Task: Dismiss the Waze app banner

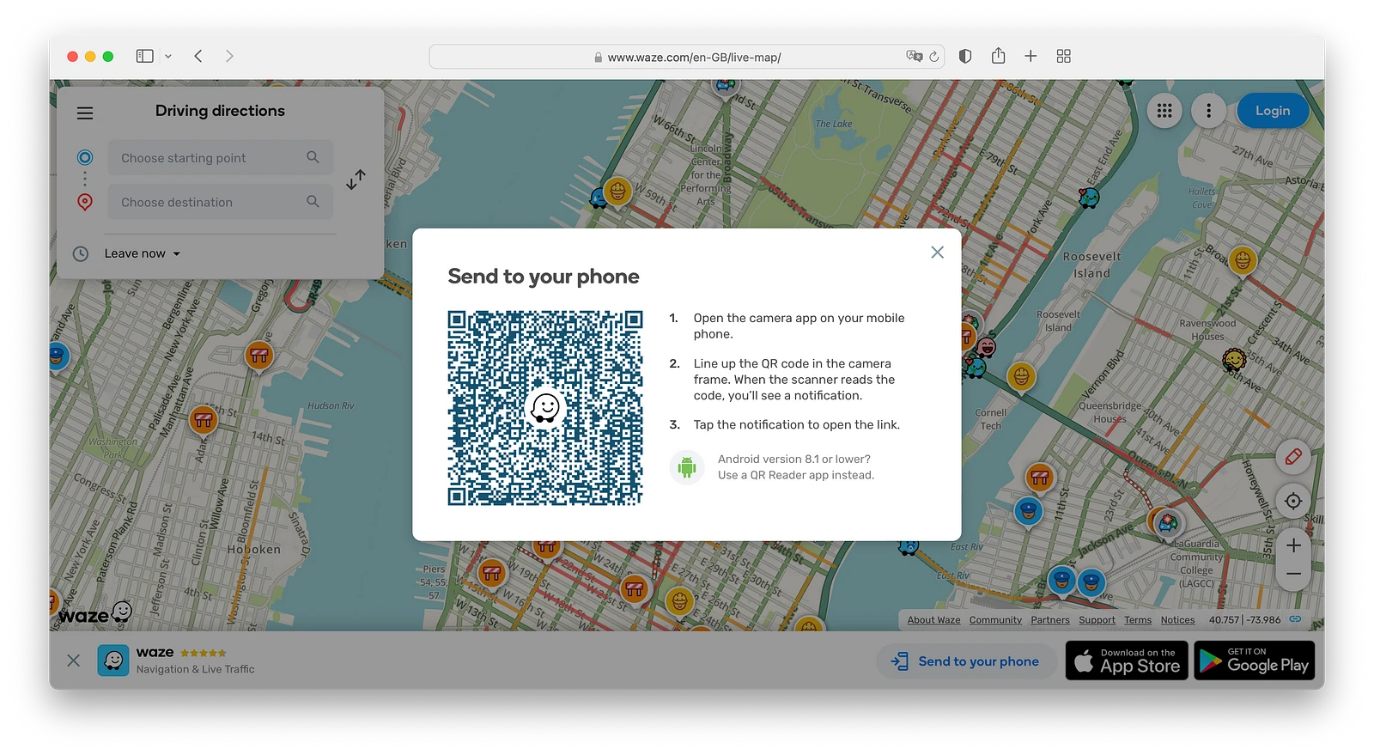Action: tap(73, 661)
